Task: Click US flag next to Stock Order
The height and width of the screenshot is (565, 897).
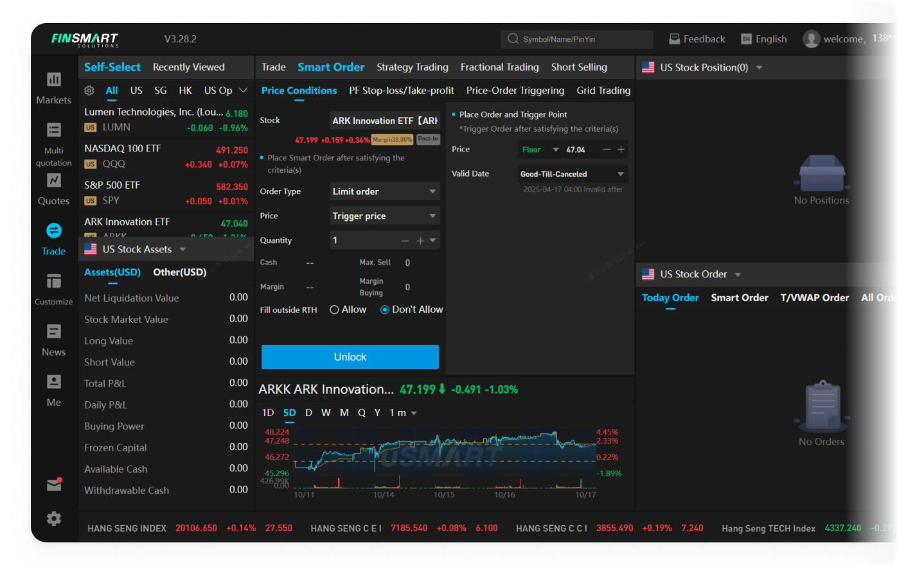Action: click(648, 274)
